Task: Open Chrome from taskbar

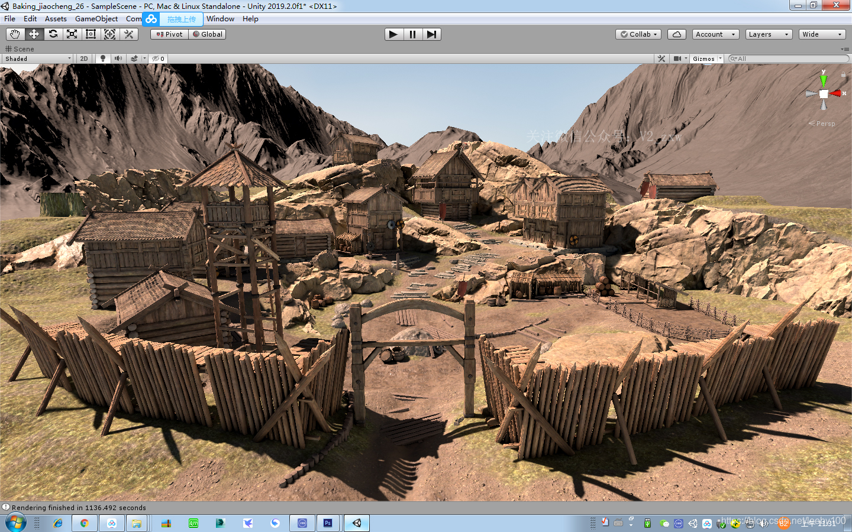Action: point(85,523)
